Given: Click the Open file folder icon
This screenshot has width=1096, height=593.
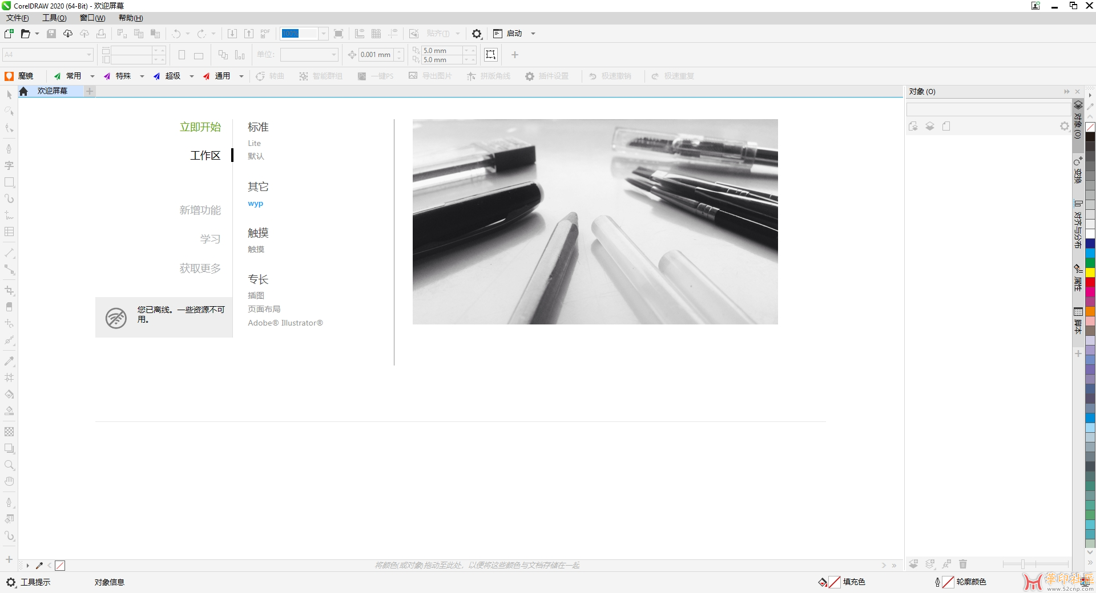Looking at the screenshot, I should [x=25, y=34].
